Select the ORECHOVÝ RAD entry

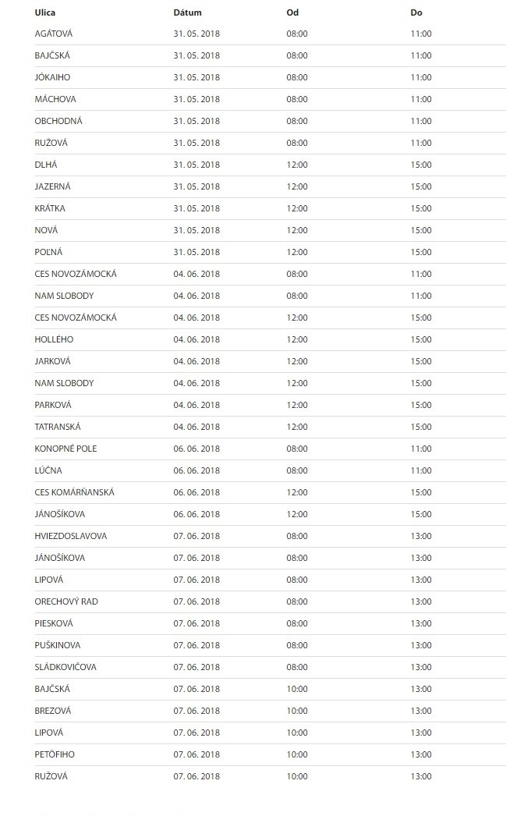tap(66, 602)
